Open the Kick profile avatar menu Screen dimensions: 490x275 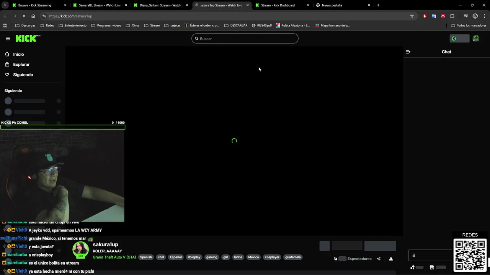click(476, 39)
